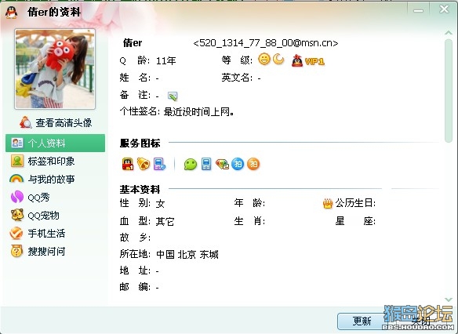The image size is (458, 334).
Task: Click the smiley face level icon
Action: click(x=264, y=60)
